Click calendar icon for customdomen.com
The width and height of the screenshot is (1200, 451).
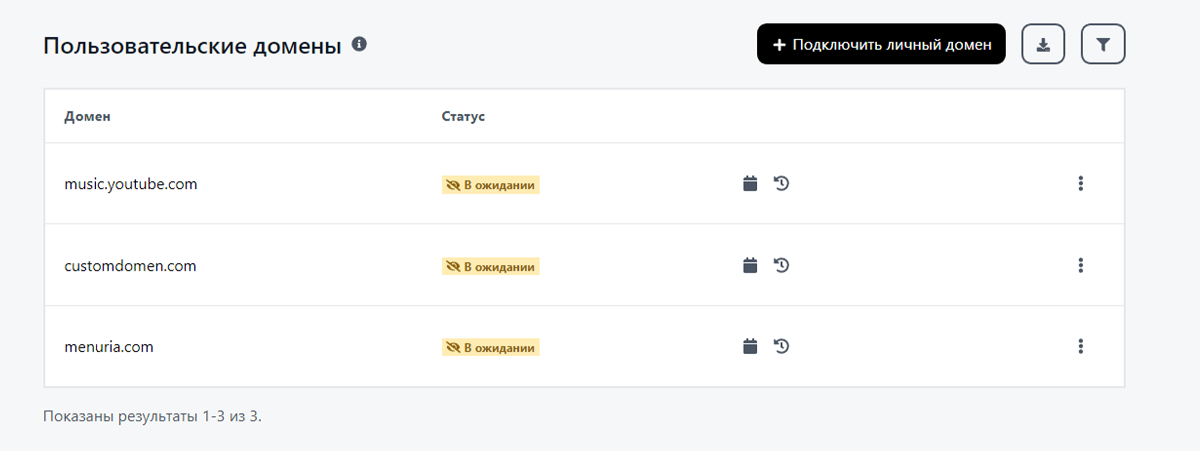tap(750, 265)
